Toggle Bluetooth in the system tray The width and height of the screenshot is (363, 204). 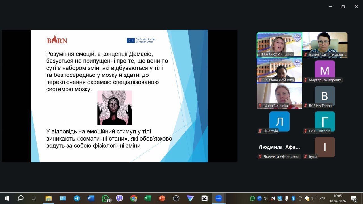coord(294,198)
